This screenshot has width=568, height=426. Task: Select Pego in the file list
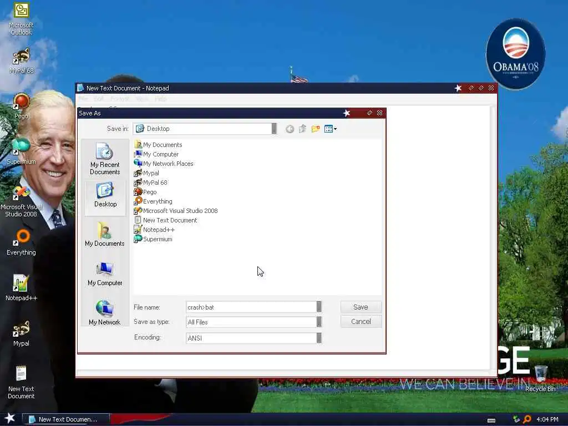click(145, 191)
